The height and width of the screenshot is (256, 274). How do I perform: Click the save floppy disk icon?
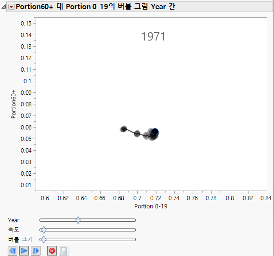point(64,251)
